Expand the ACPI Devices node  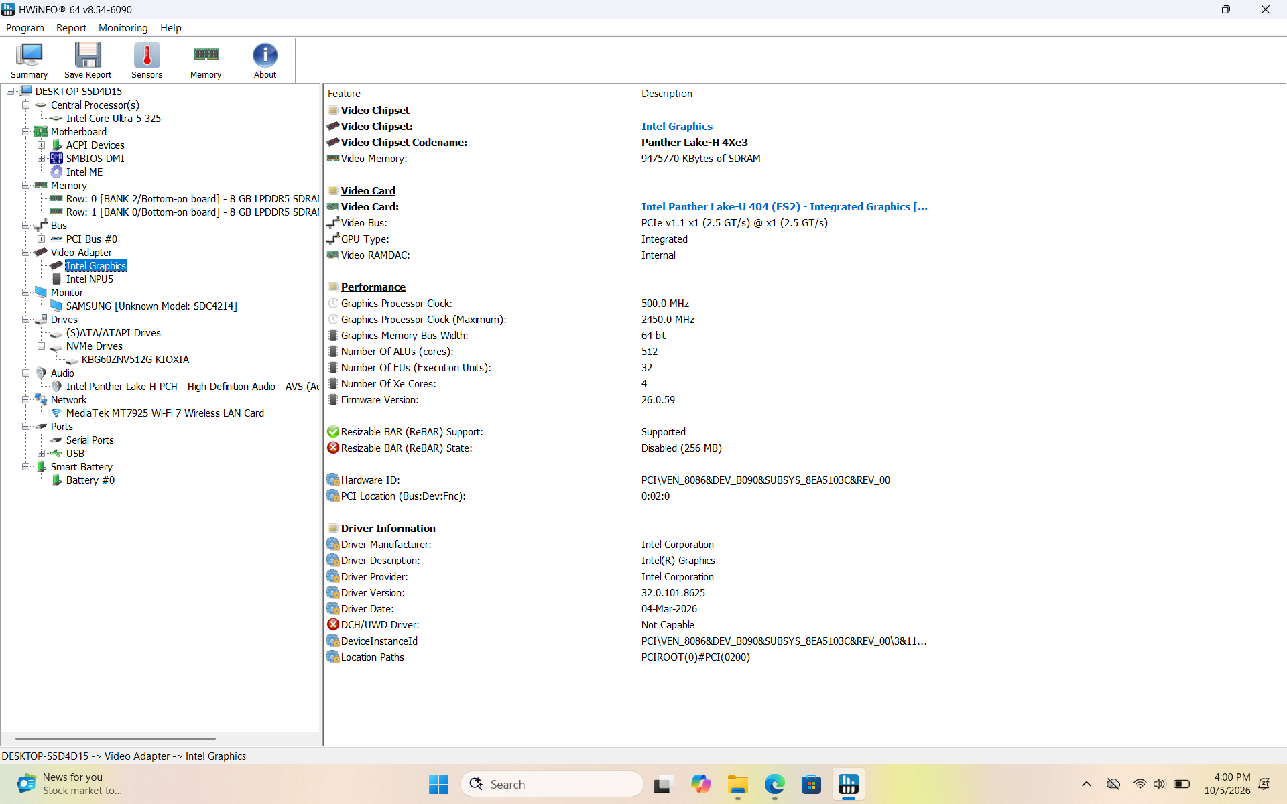pos(41,145)
